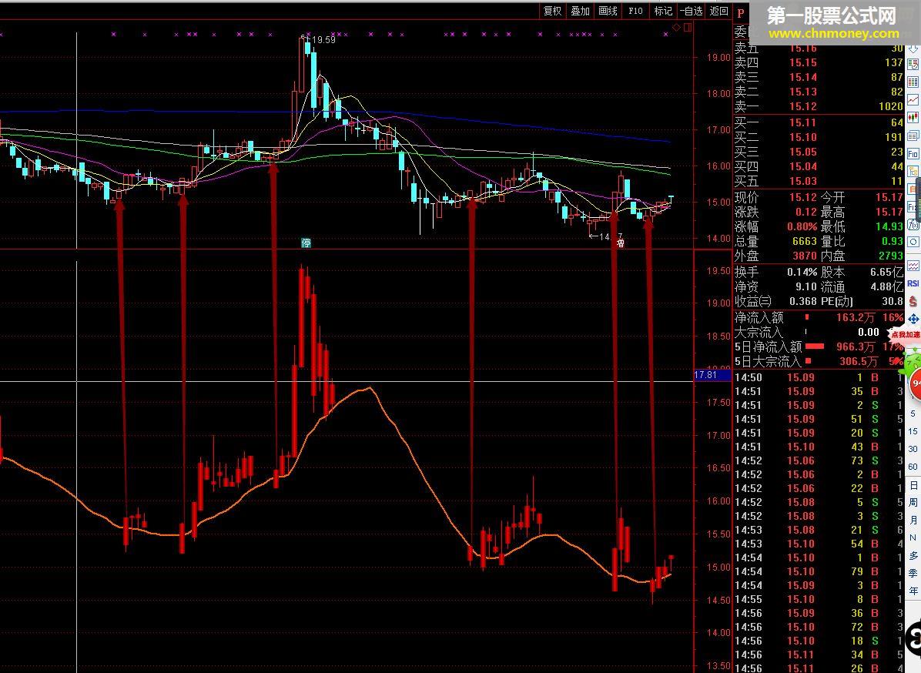
Task: Open the checklist table icon in the sidebar
Action: tap(913, 63)
